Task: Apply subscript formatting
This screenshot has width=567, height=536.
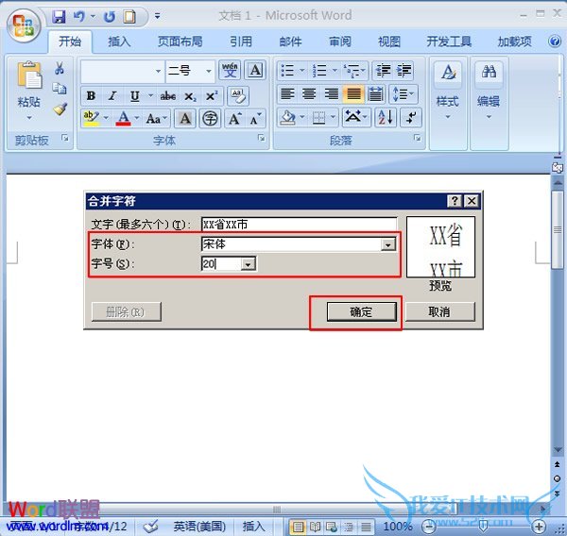Action: [190, 96]
